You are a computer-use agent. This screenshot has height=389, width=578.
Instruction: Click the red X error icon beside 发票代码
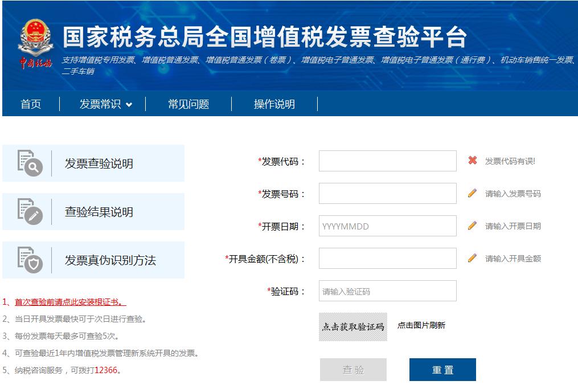473,161
